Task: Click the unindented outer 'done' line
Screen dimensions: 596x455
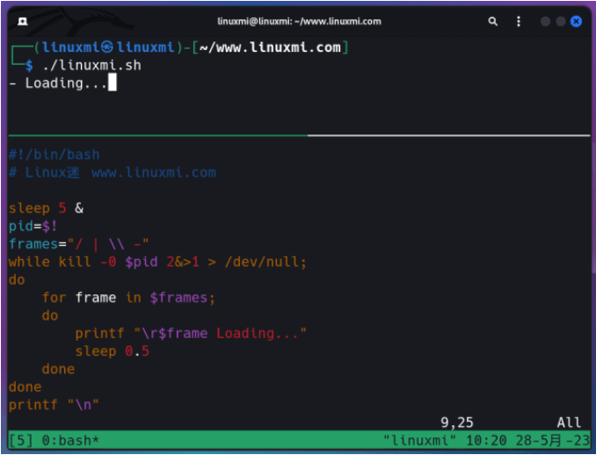Action: pyautogui.click(x=25, y=386)
